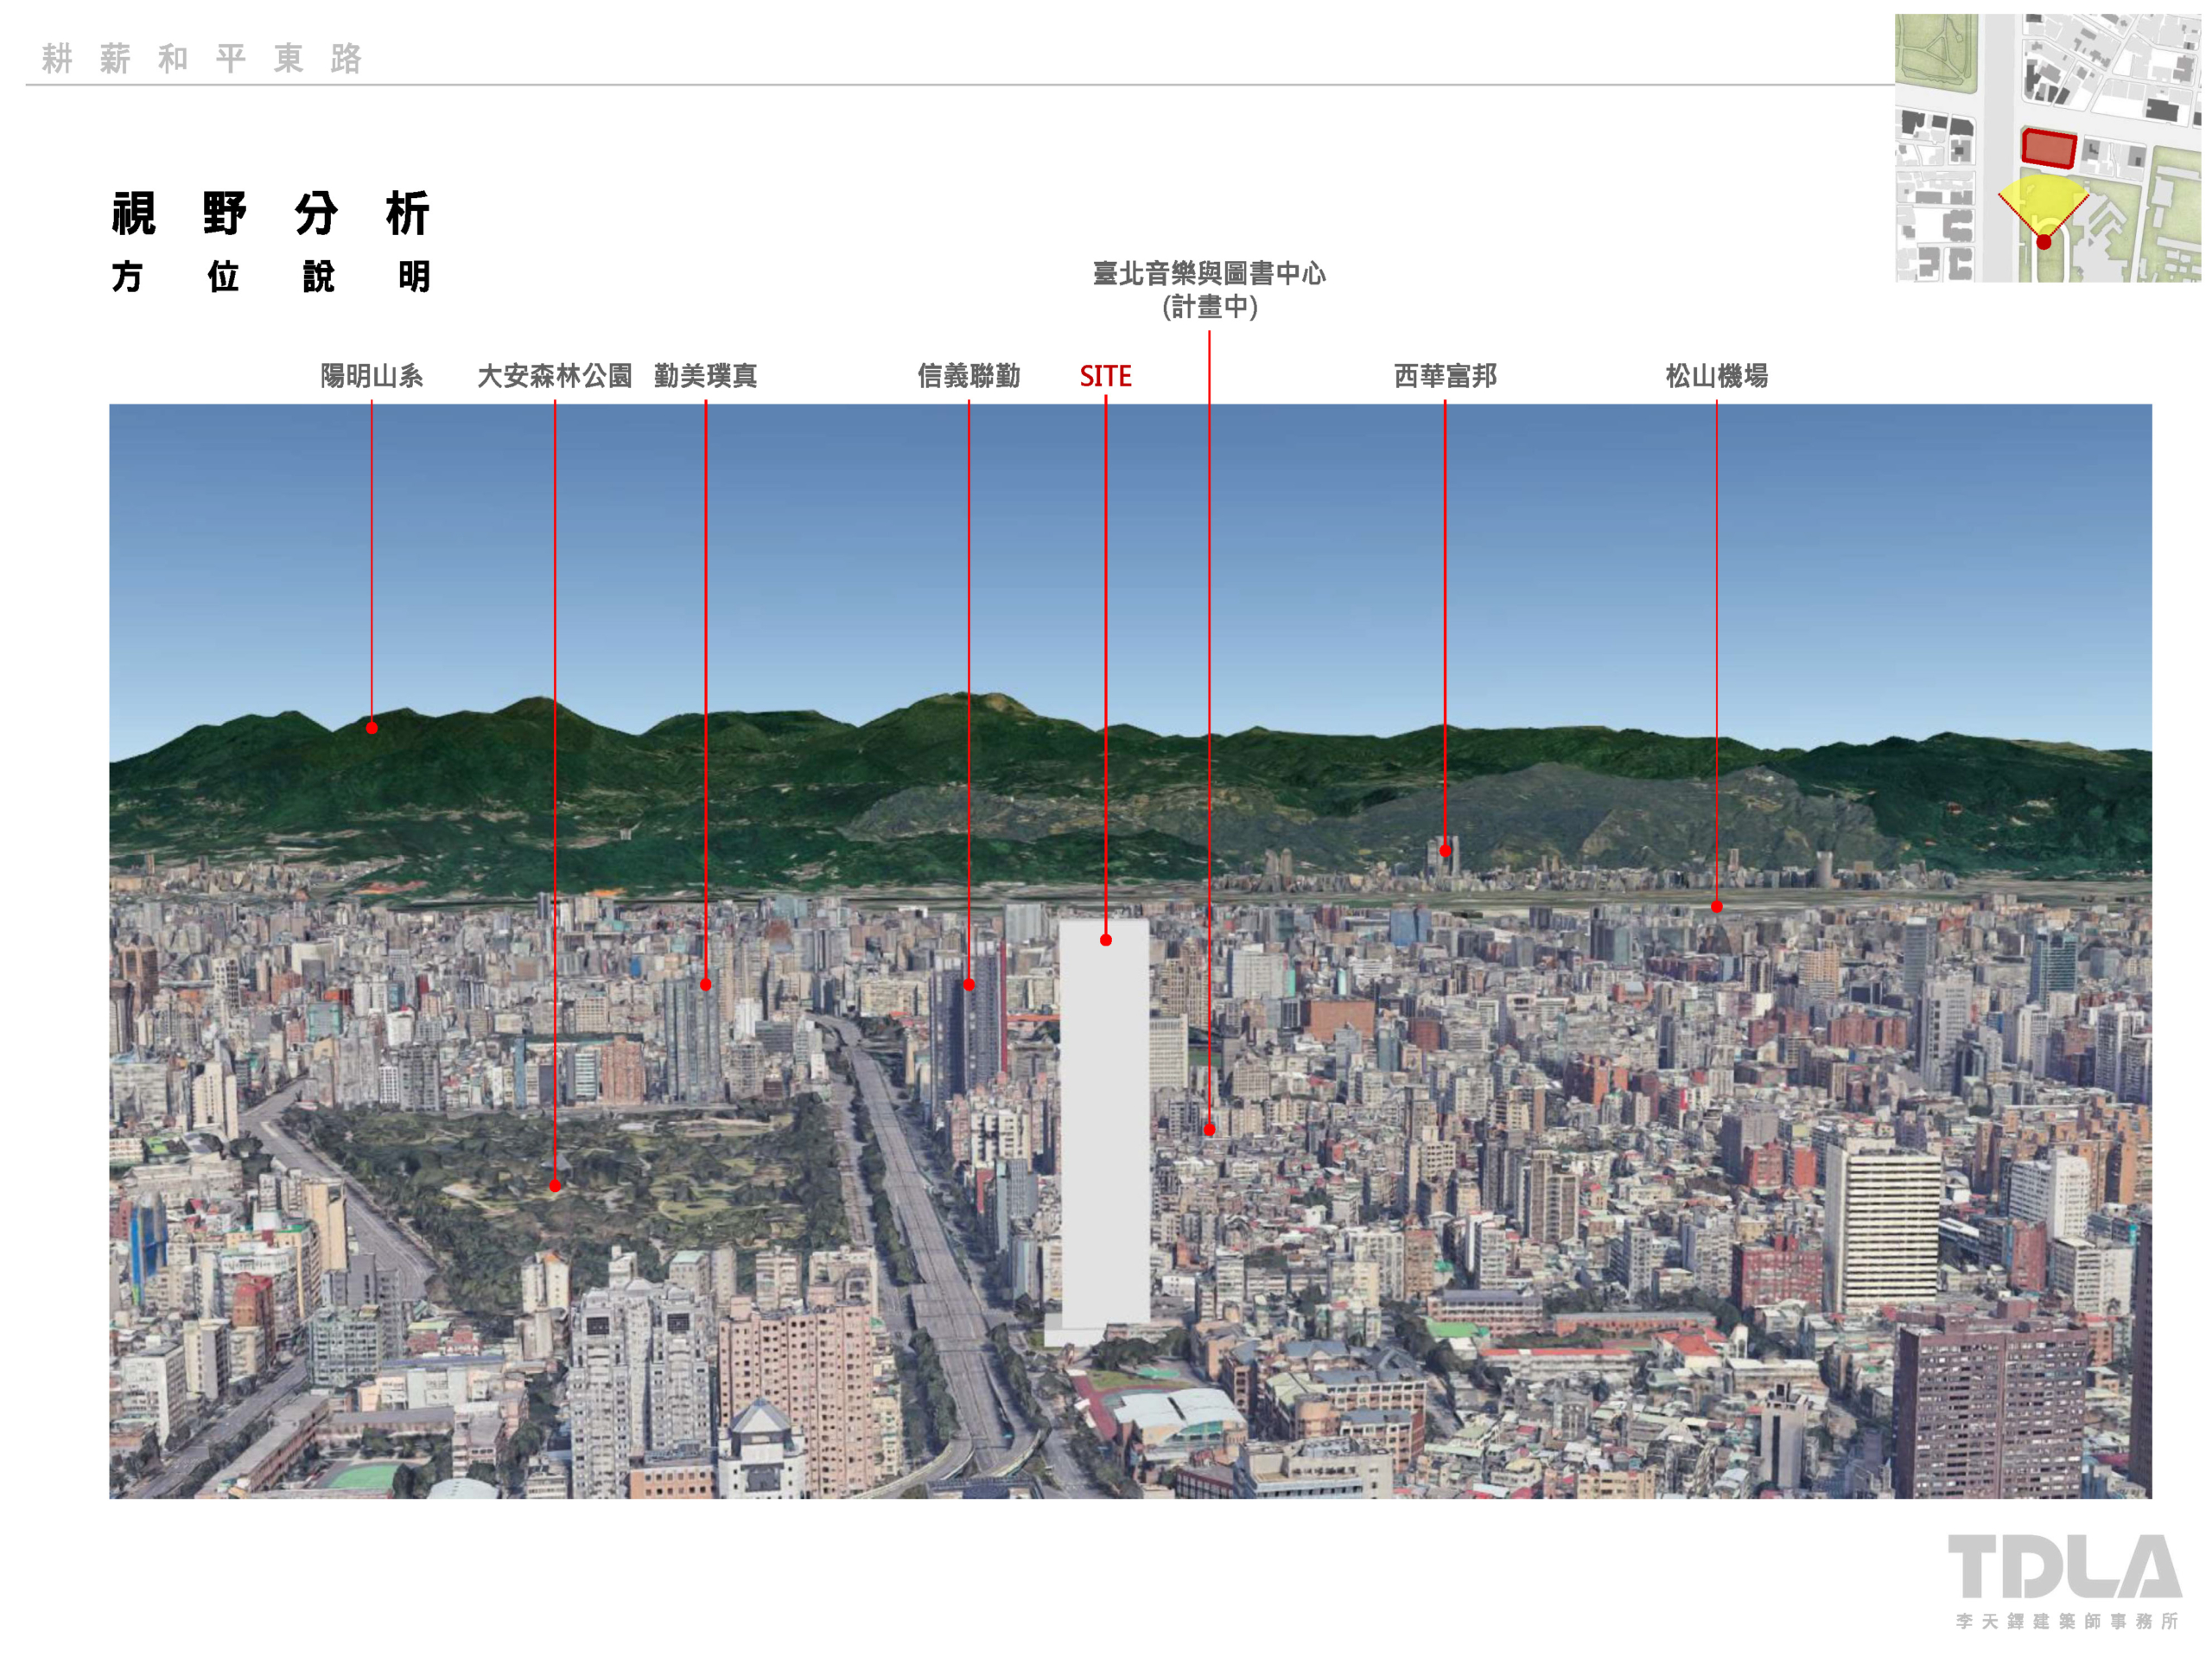This screenshot has width=2212, height=1657.
Task: Click the 大安森林公園 label text
Action: [x=554, y=376]
